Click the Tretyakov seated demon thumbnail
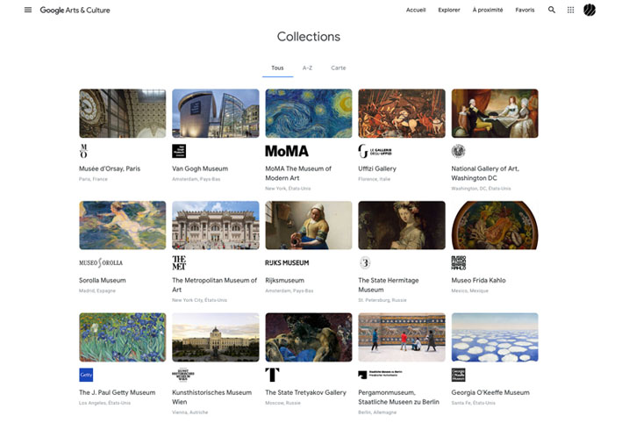 [x=309, y=337]
